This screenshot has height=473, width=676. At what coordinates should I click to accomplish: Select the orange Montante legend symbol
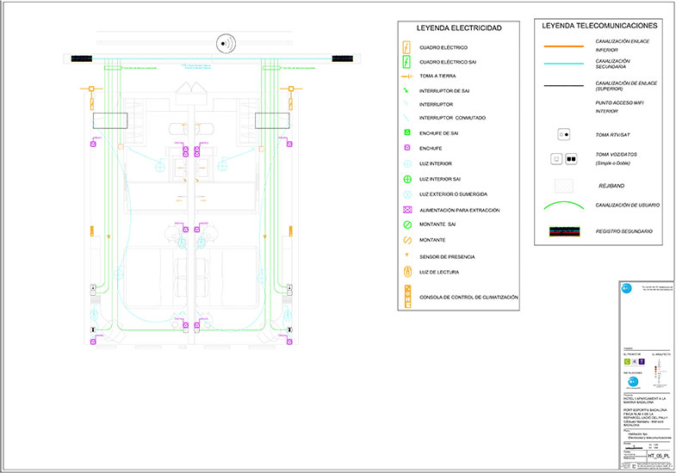pos(406,240)
